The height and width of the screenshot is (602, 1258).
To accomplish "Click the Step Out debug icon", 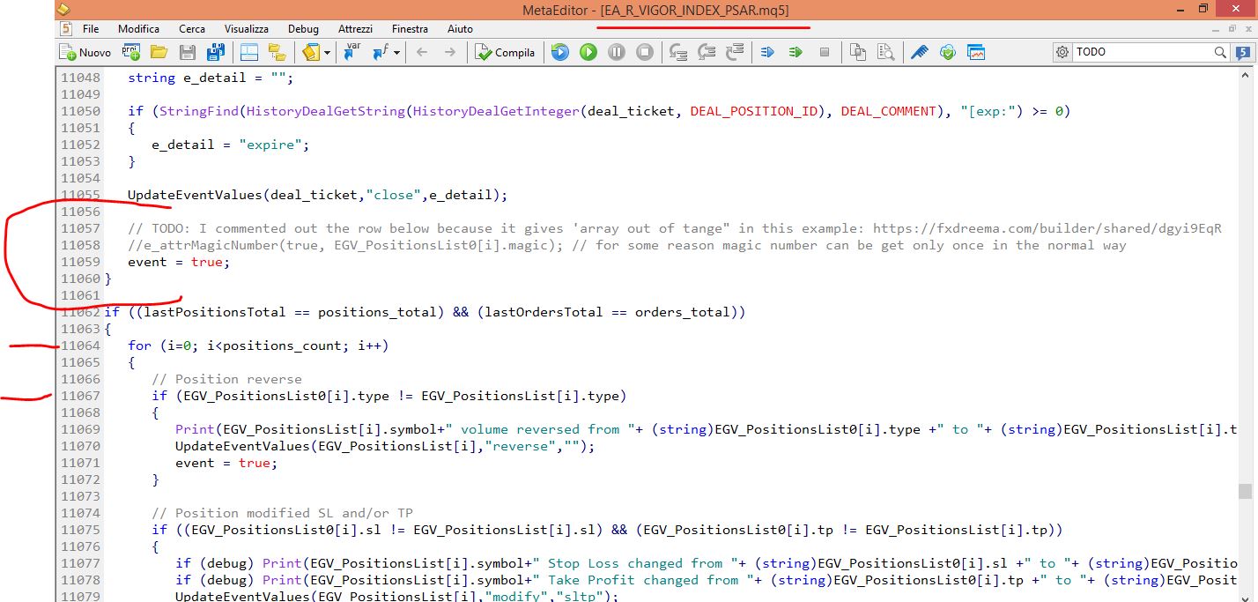I will click(x=735, y=52).
